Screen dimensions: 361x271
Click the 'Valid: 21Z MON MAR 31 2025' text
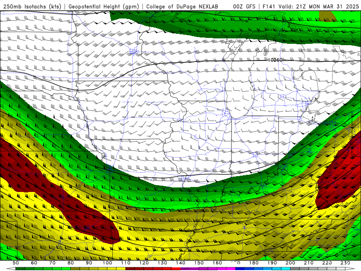coord(319,6)
